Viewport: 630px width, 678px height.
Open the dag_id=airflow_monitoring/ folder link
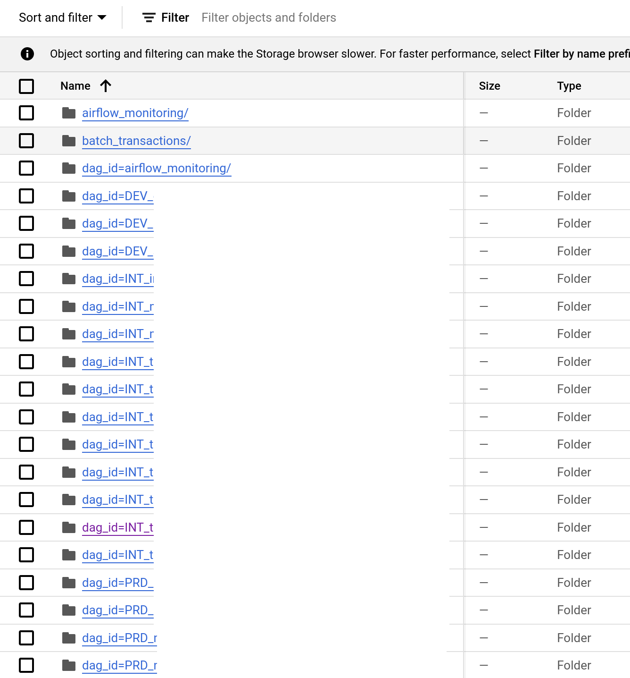[x=157, y=168]
